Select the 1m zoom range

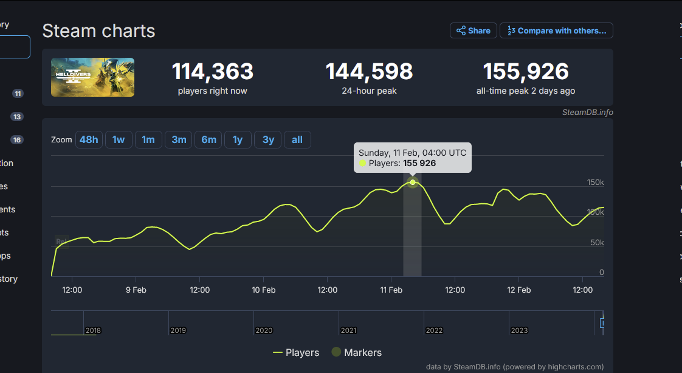coord(148,140)
